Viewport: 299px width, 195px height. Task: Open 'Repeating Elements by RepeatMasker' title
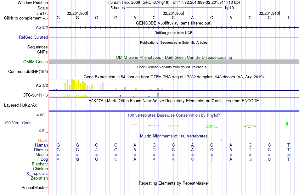click(x=174, y=183)
